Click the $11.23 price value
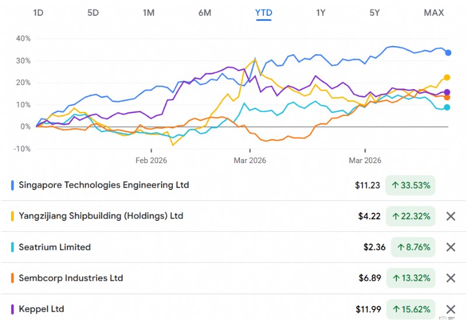Image resolution: width=467 pixels, height=321 pixels. tap(367, 185)
